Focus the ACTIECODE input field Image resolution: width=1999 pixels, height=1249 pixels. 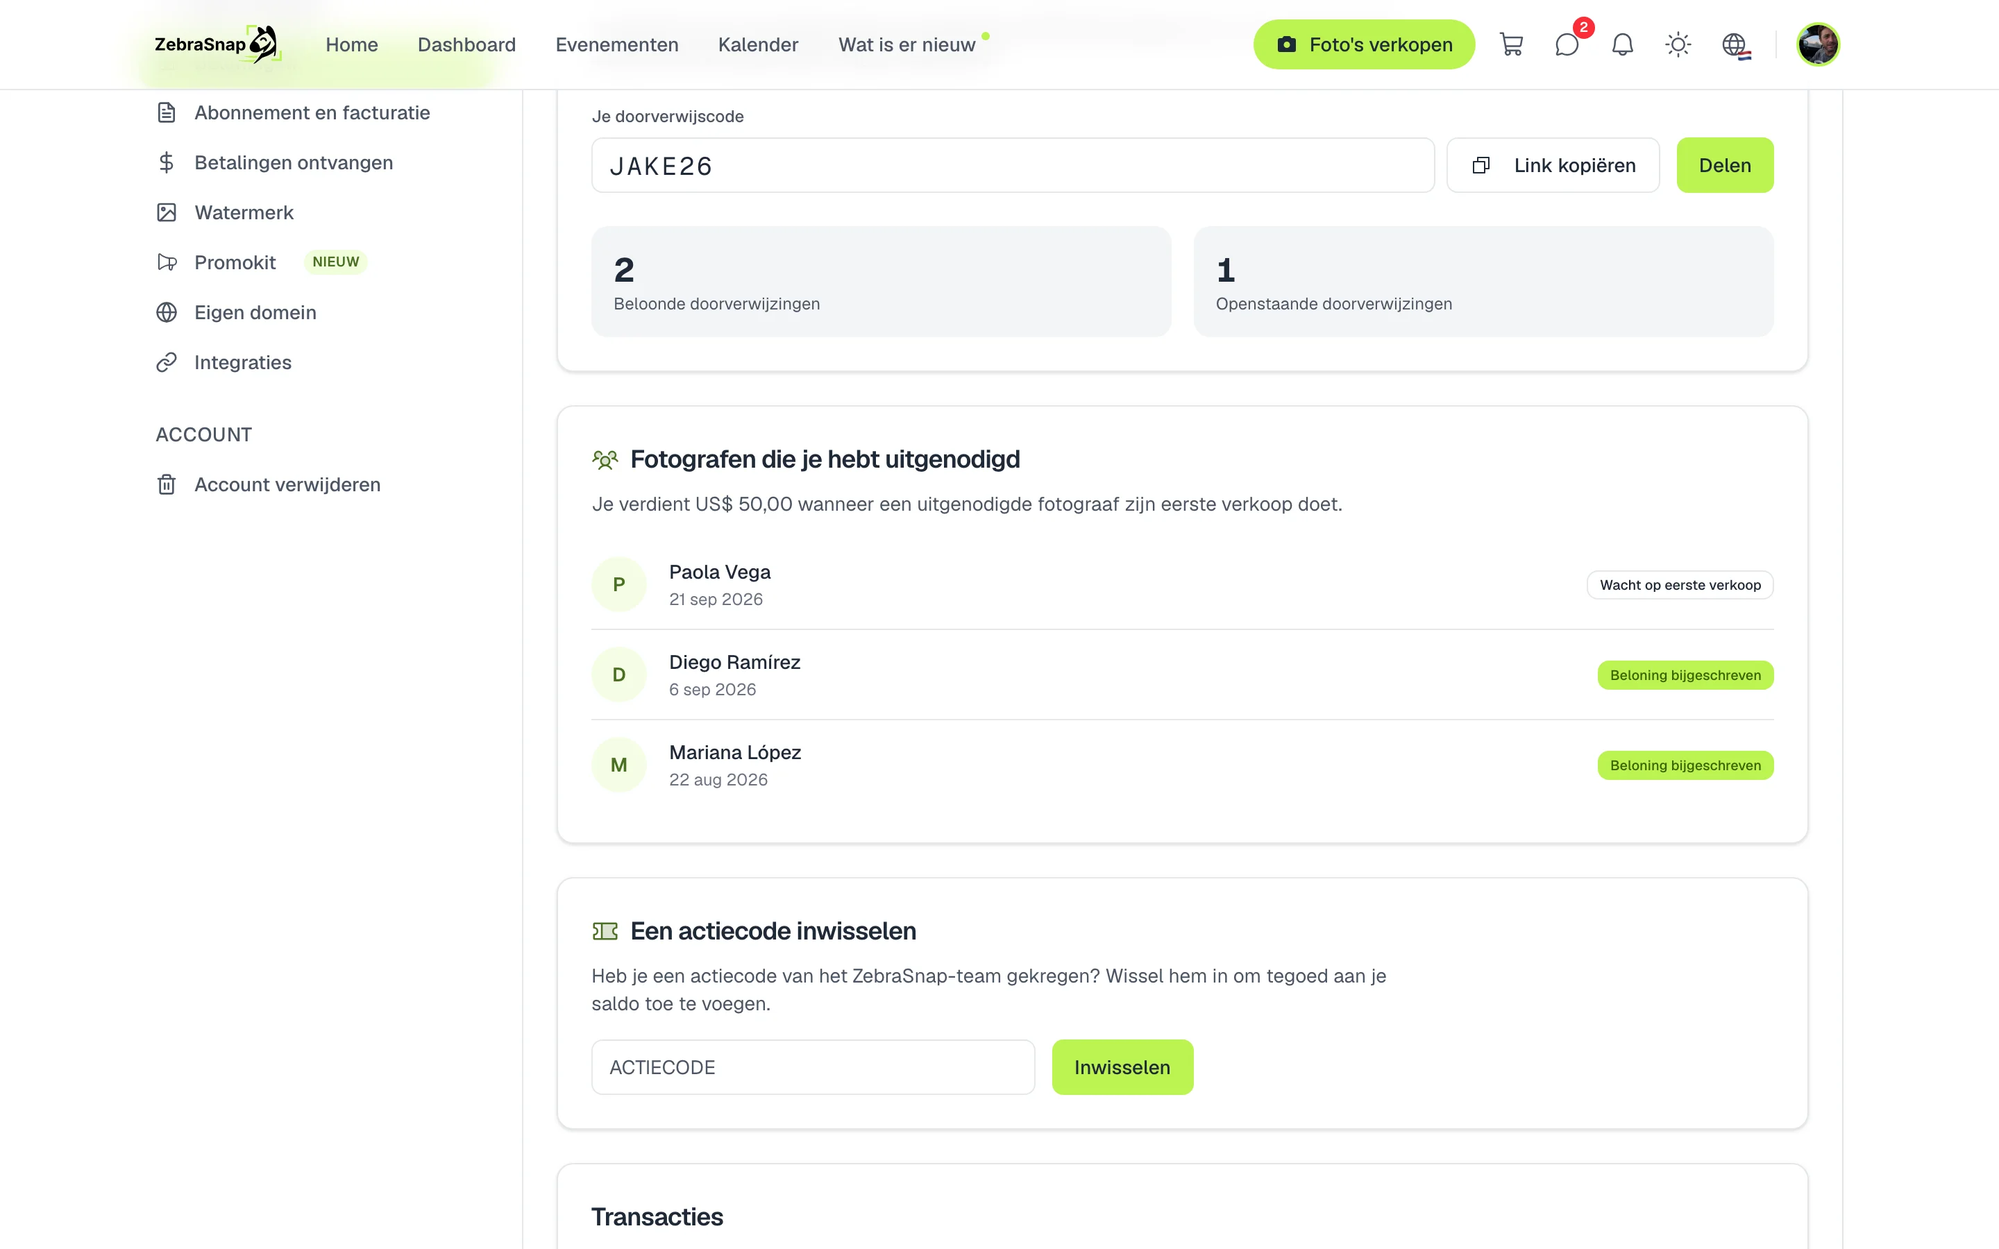tap(813, 1067)
